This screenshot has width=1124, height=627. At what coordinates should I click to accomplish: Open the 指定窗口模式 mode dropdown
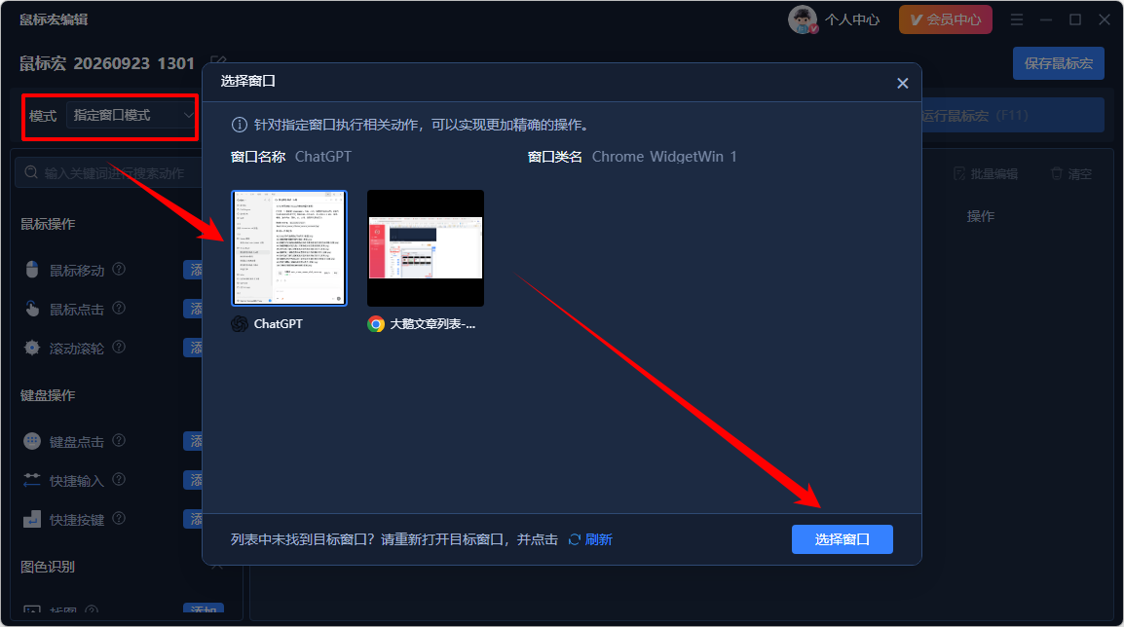point(131,115)
